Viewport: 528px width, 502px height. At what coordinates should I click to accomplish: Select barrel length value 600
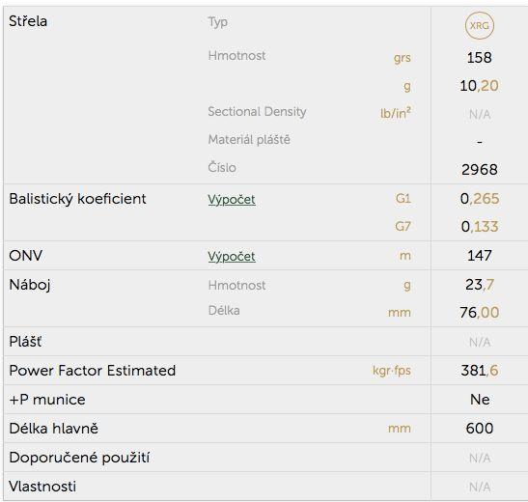point(480,429)
